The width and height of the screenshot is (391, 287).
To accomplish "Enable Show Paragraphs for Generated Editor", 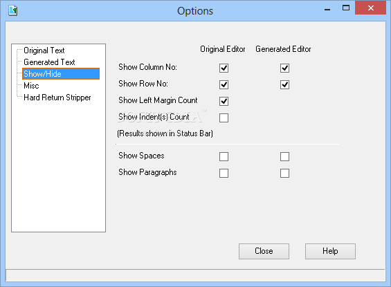I will 284,173.
